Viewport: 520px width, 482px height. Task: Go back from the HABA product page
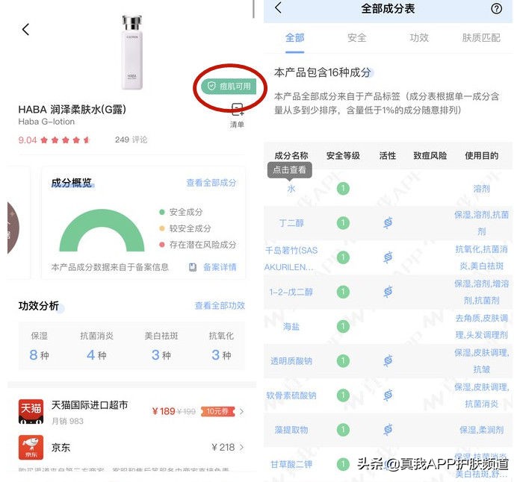tap(26, 30)
